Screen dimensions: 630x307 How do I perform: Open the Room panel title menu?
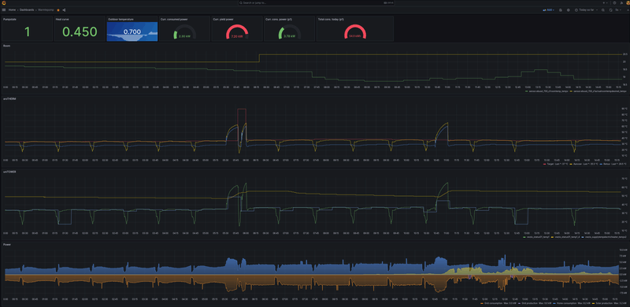click(x=7, y=46)
